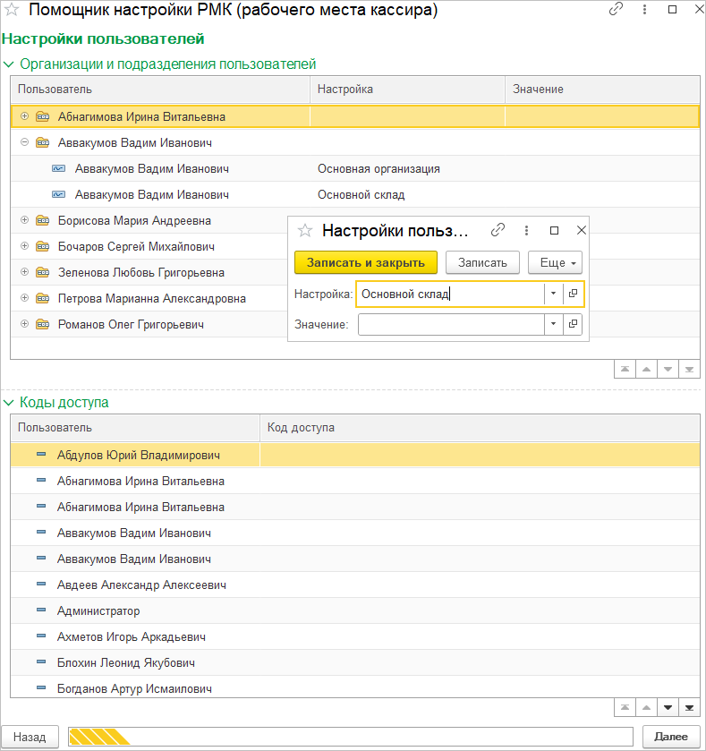Expand Романов Олег Григорьевич node
This screenshot has width=706, height=751.
24,324
